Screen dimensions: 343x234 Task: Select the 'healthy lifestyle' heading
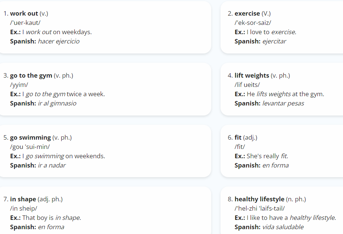click(259, 199)
